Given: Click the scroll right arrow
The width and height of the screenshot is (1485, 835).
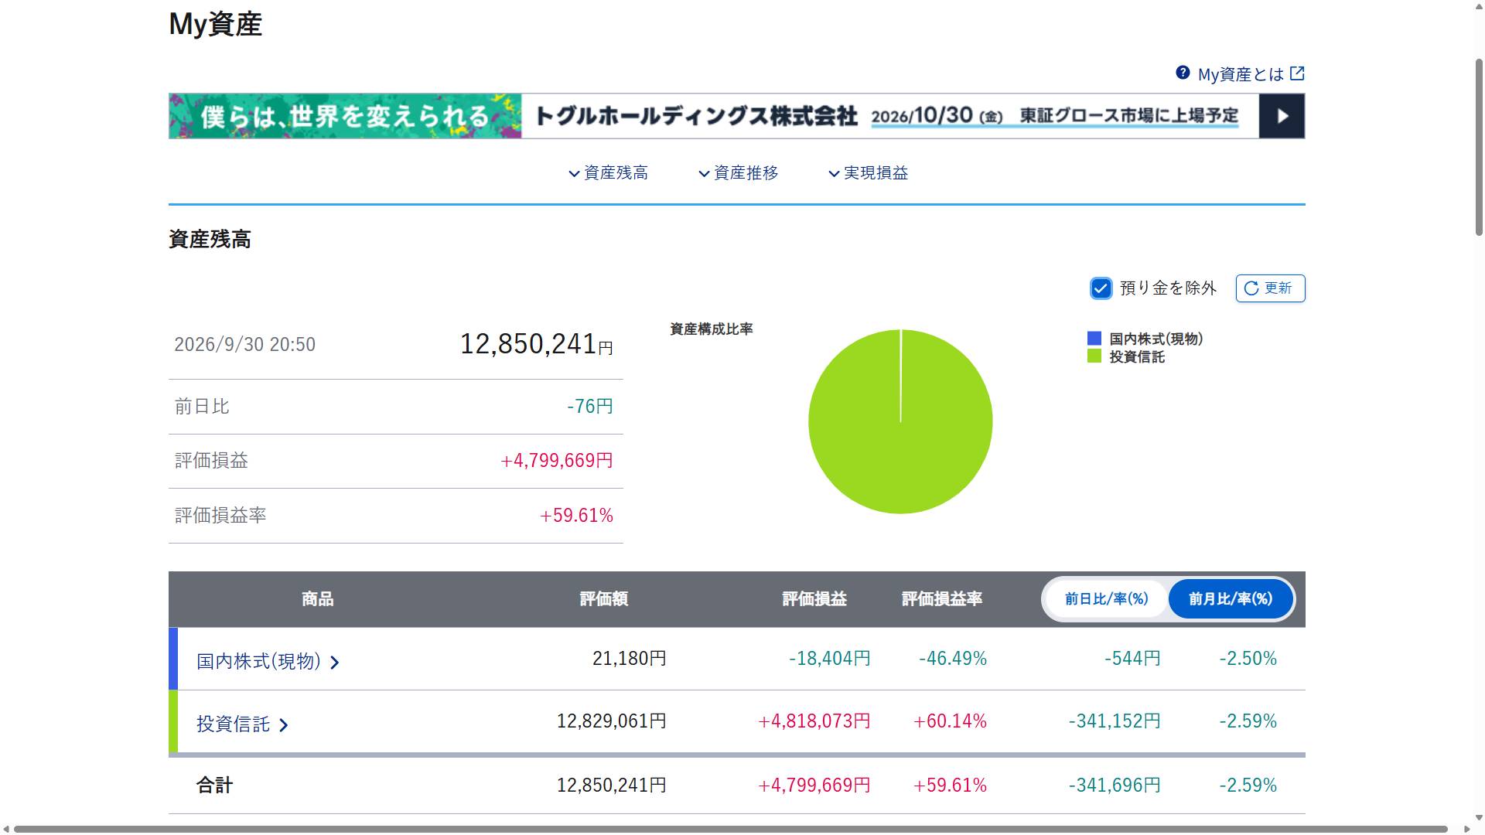Looking at the screenshot, I should pyautogui.click(x=1466, y=829).
